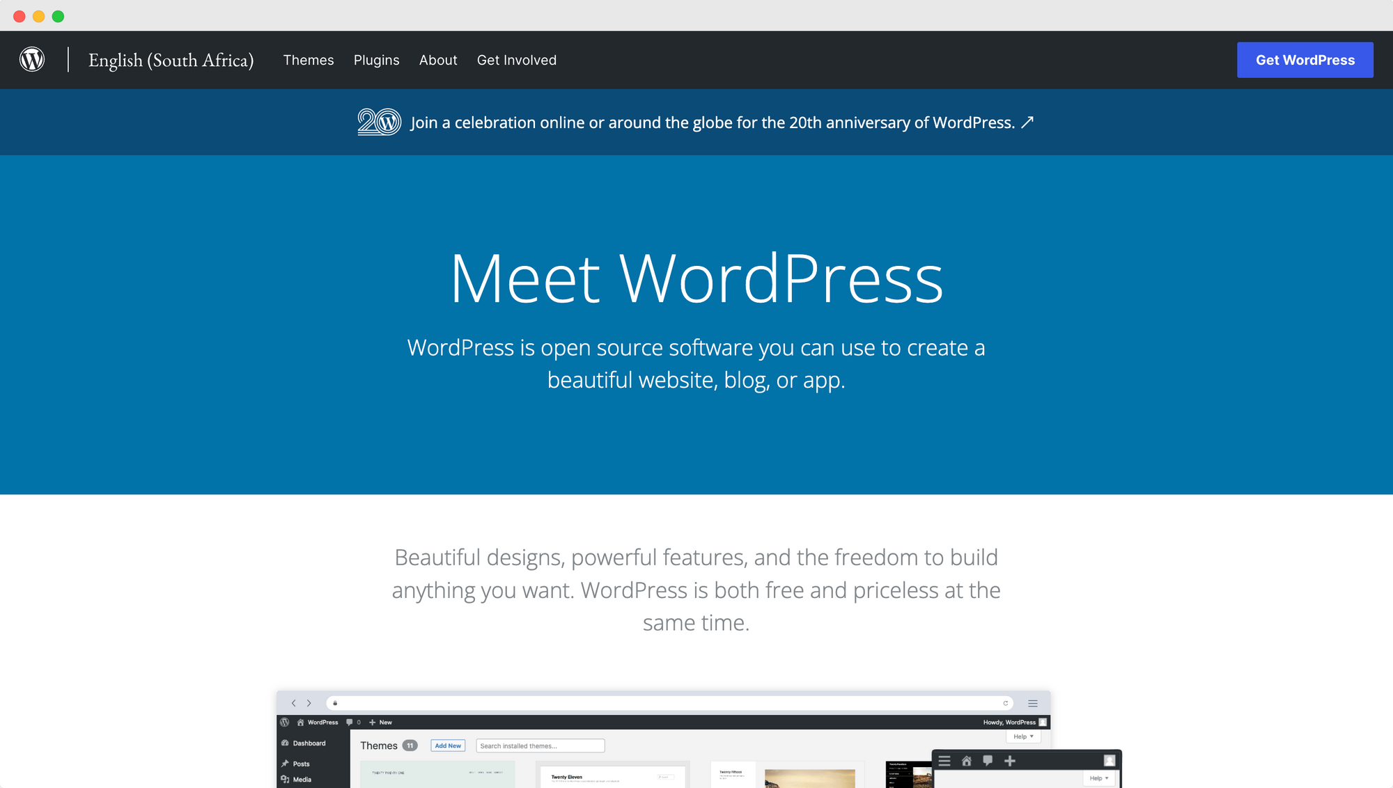Image resolution: width=1393 pixels, height=788 pixels.
Task: Click the avatar icon in the mobile preview toolbar
Action: (1110, 761)
